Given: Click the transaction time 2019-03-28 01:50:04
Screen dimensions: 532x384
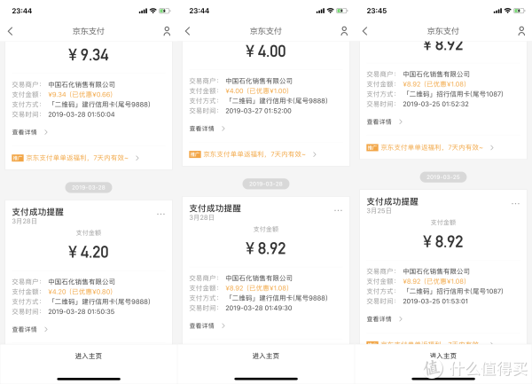Looking at the screenshot, I should (x=82, y=114).
